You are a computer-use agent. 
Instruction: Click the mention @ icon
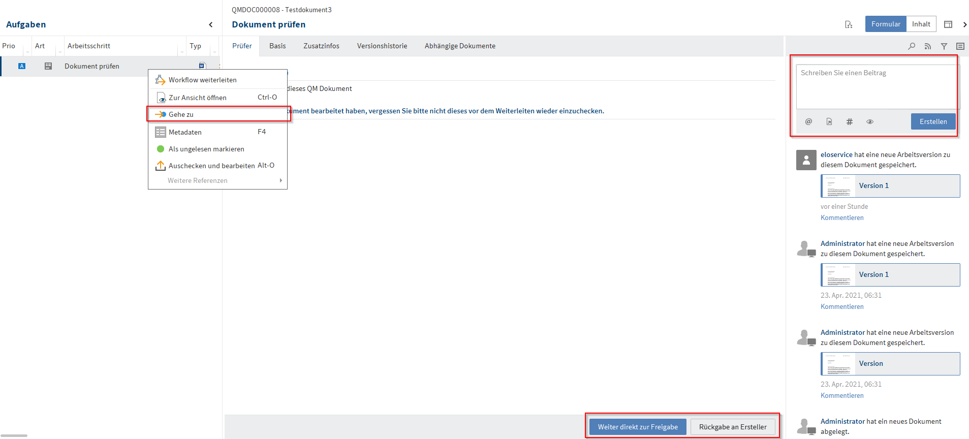[808, 121]
